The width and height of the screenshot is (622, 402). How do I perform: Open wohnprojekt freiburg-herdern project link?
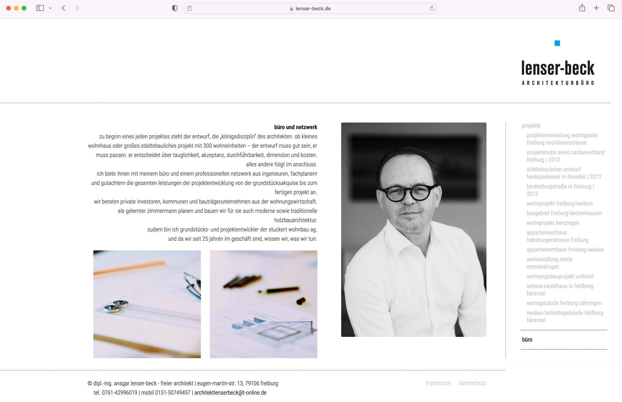(559, 203)
